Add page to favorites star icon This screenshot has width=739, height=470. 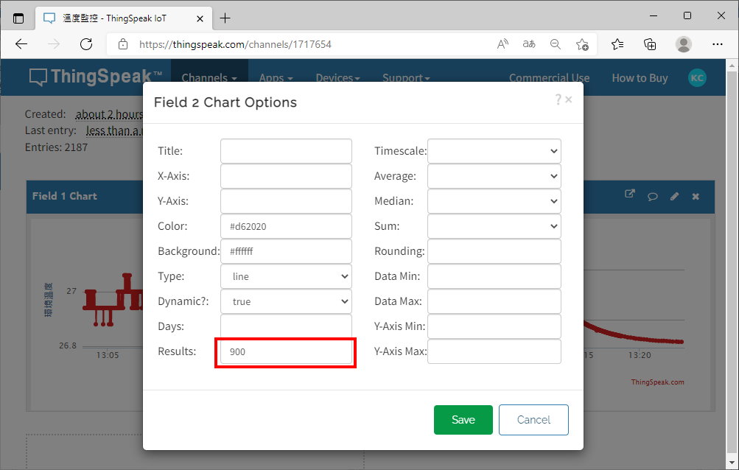pyautogui.click(x=582, y=44)
